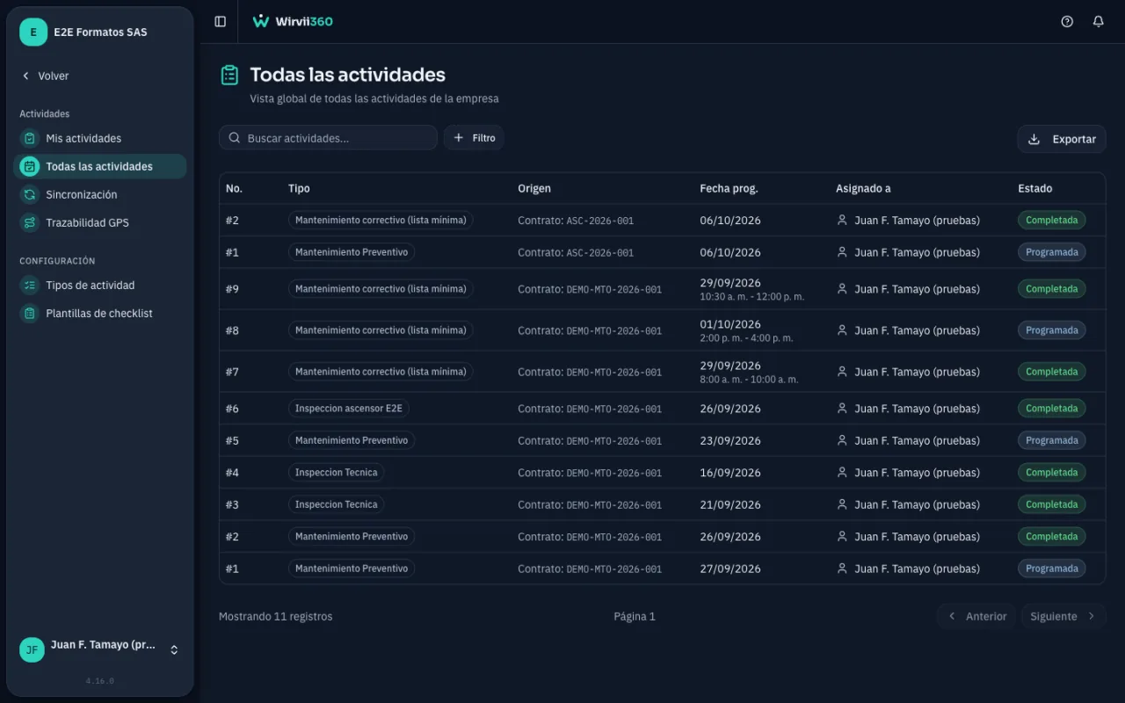Click the Origen column header
Screen dimensions: 1125x703
click(534, 188)
